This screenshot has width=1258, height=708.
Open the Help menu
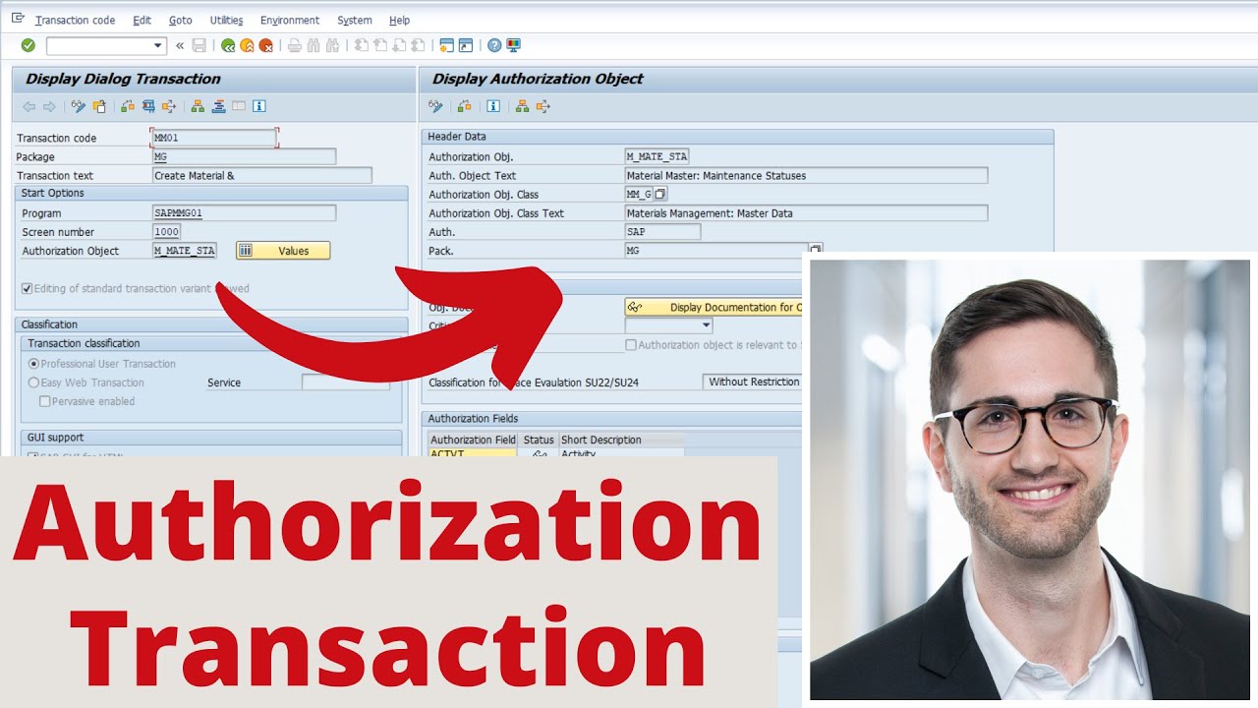[x=399, y=20]
